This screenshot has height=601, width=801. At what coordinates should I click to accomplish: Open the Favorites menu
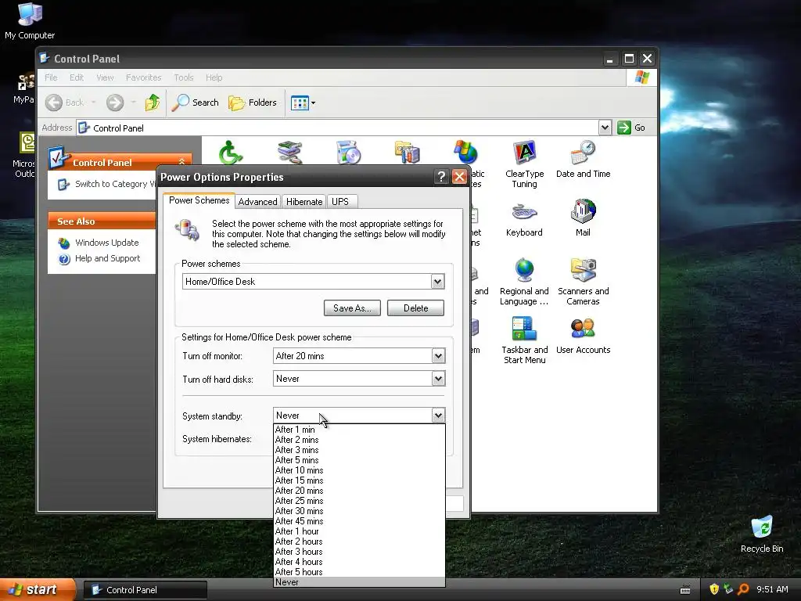[x=144, y=77]
